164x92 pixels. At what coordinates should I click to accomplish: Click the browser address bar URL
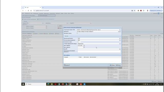[42, 11]
